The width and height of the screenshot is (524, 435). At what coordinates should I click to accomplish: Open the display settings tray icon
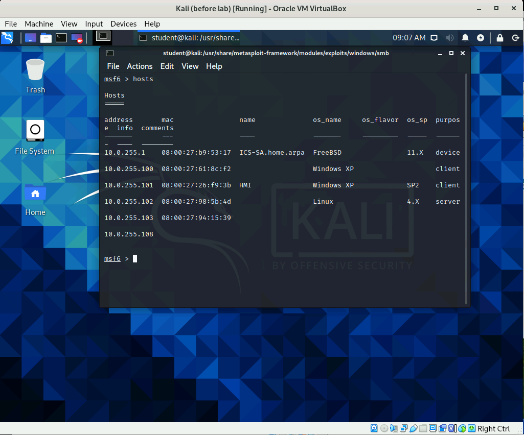434,38
